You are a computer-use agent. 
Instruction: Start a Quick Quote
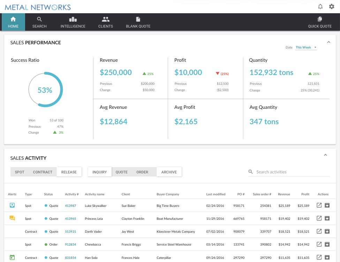(319, 22)
